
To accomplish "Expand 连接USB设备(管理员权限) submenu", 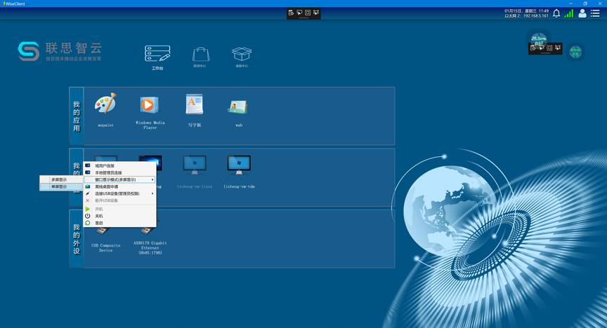I will 119,193.
